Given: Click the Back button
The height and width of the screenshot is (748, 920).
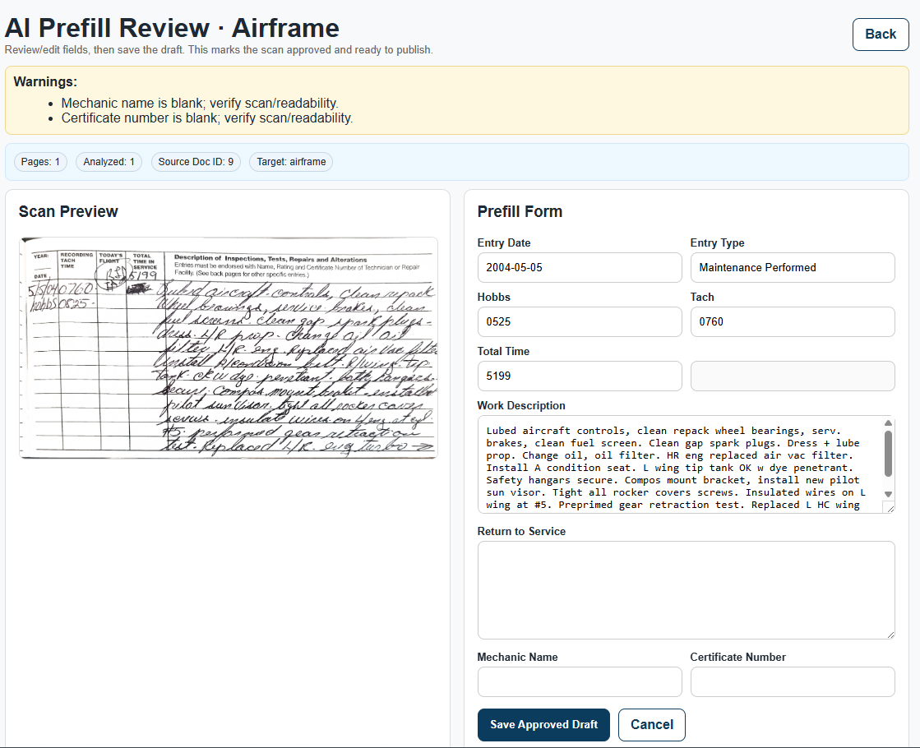Looking at the screenshot, I should pyautogui.click(x=880, y=34).
